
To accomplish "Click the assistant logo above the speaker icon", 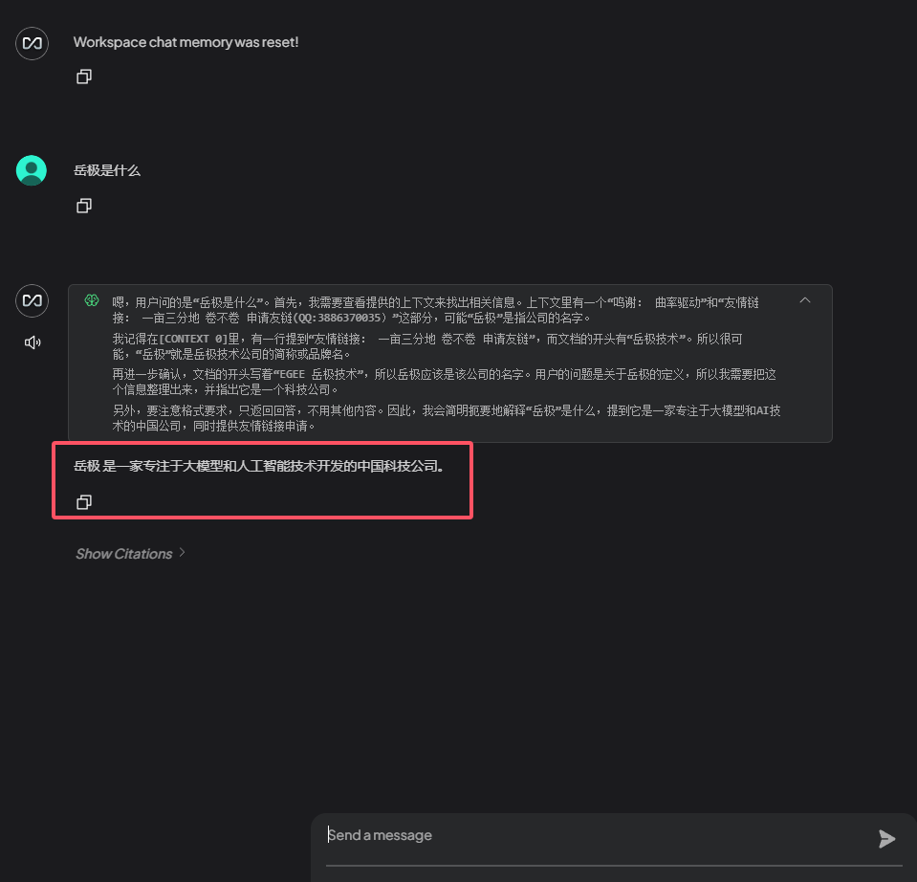I will click(x=32, y=300).
